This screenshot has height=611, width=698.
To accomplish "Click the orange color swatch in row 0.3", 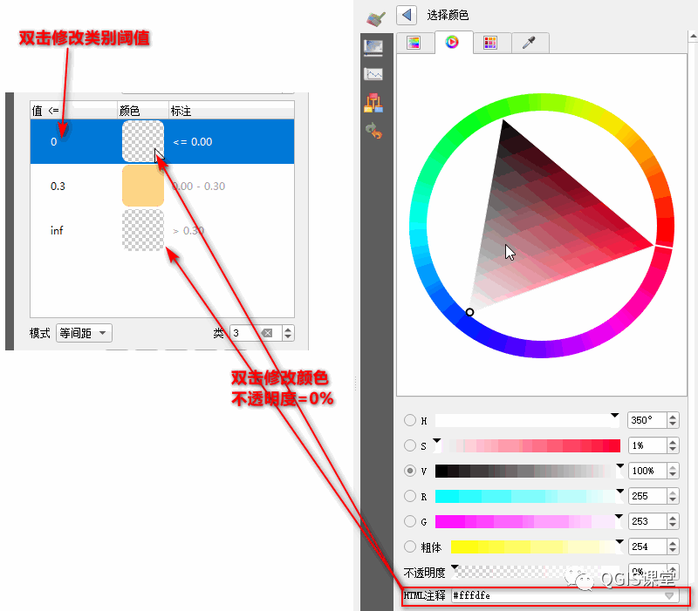I will [x=143, y=186].
